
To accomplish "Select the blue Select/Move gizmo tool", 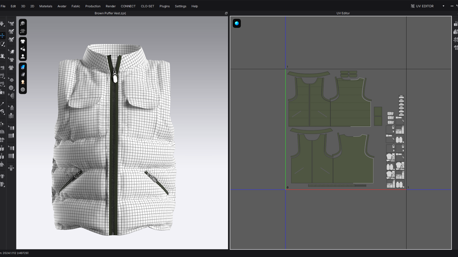I will pyautogui.click(x=2, y=36).
